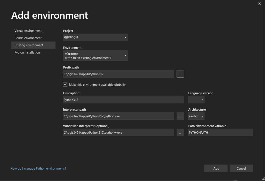Select the Existing environment tab
Viewport: 265px width, 181px height.
(x=29, y=45)
